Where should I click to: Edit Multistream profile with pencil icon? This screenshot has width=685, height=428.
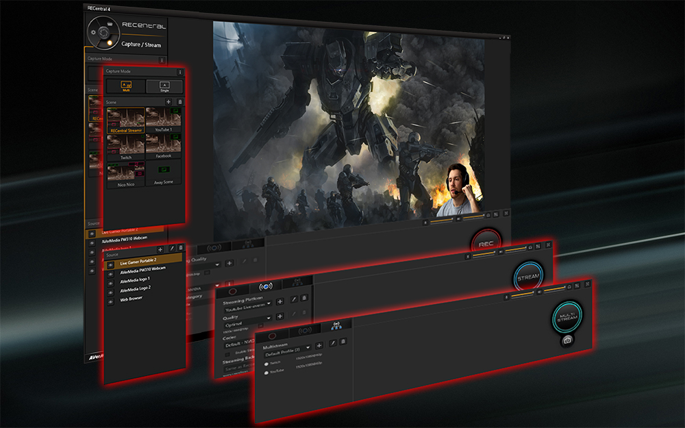click(x=333, y=343)
